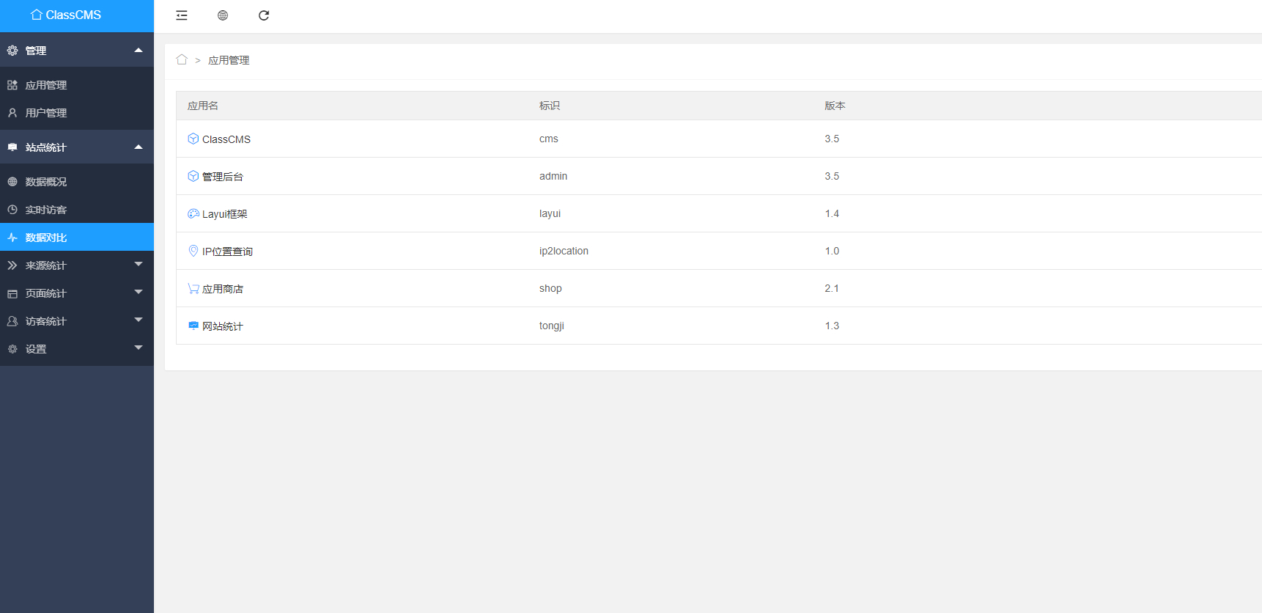Screen dimensions: 1262x613
Task: Select 实时访客 menu item
Action: 46,210
